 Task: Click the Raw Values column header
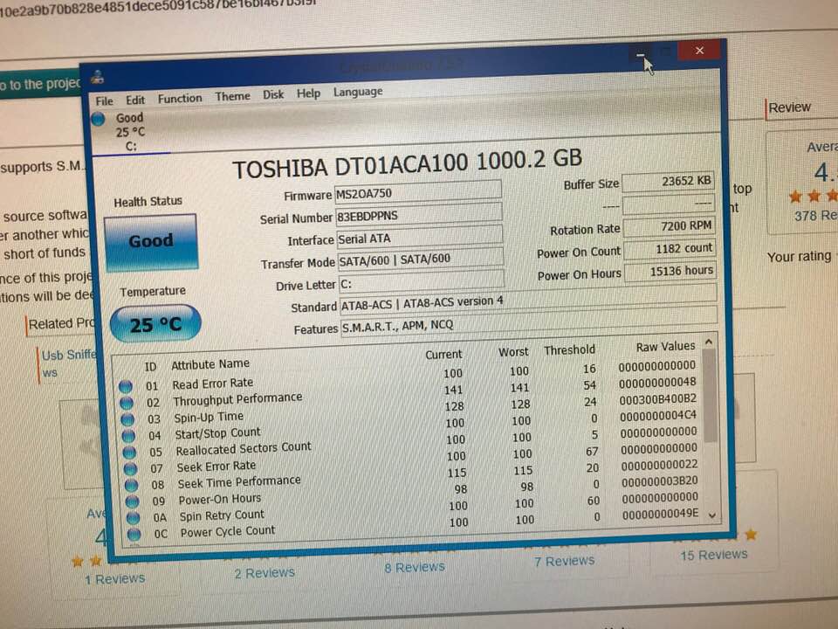(665, 347)
